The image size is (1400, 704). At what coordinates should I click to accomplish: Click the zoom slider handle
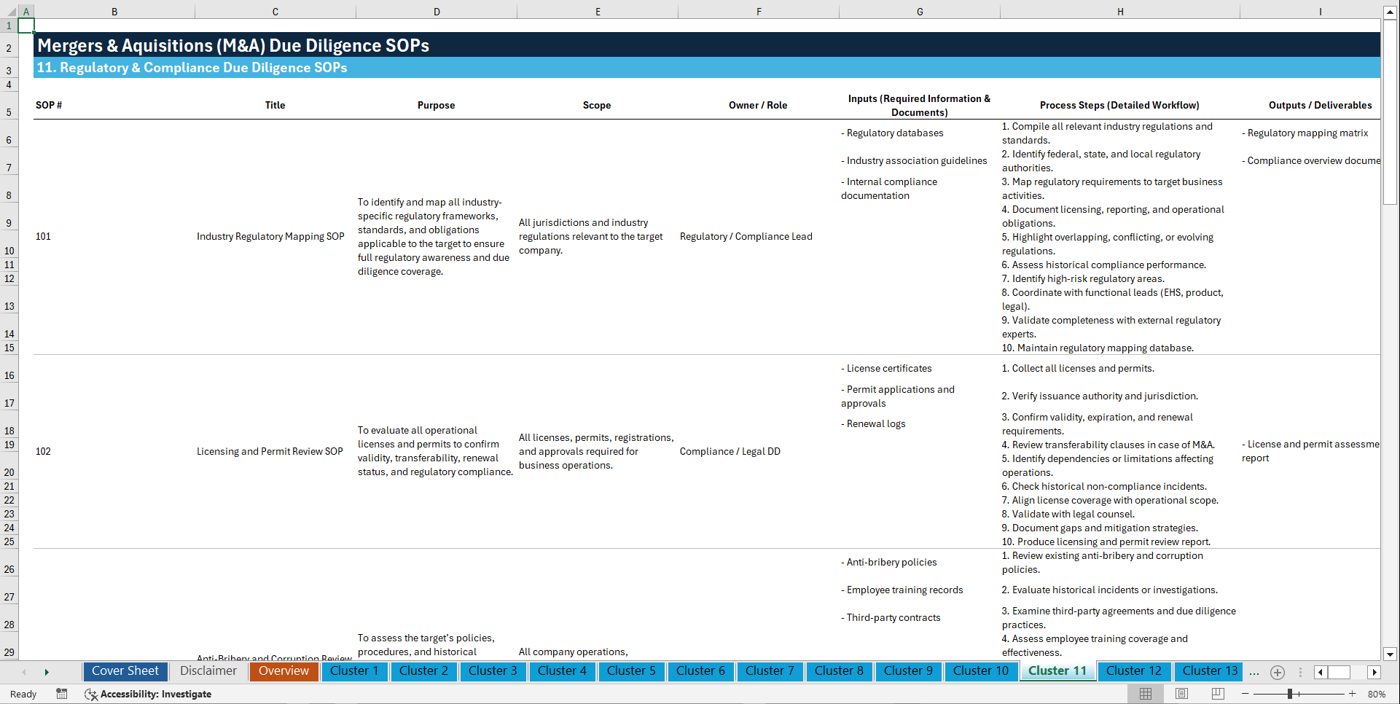pos(1291,694)
